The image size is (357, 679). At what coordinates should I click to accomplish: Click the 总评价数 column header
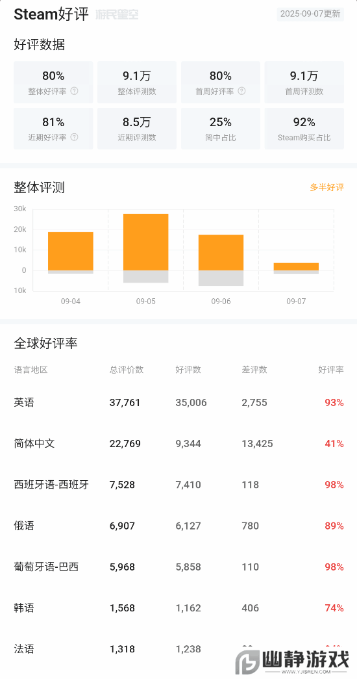pyautogui.click(x=127, y=370)
